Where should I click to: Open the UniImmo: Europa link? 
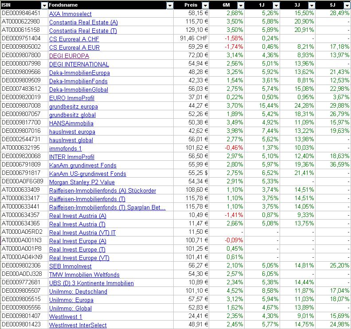(71, 300)
